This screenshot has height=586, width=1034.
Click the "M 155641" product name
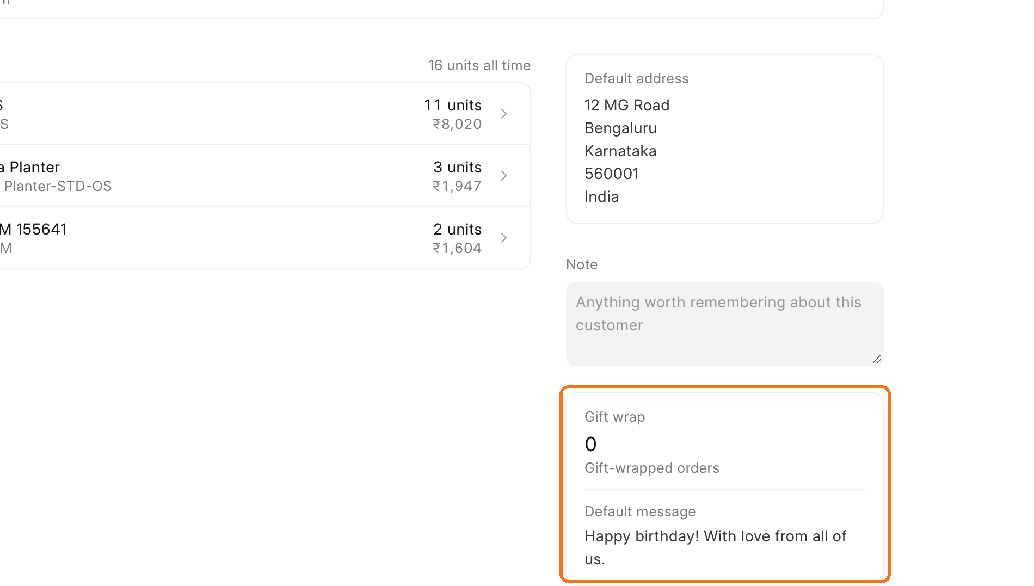tap(33, 229)
